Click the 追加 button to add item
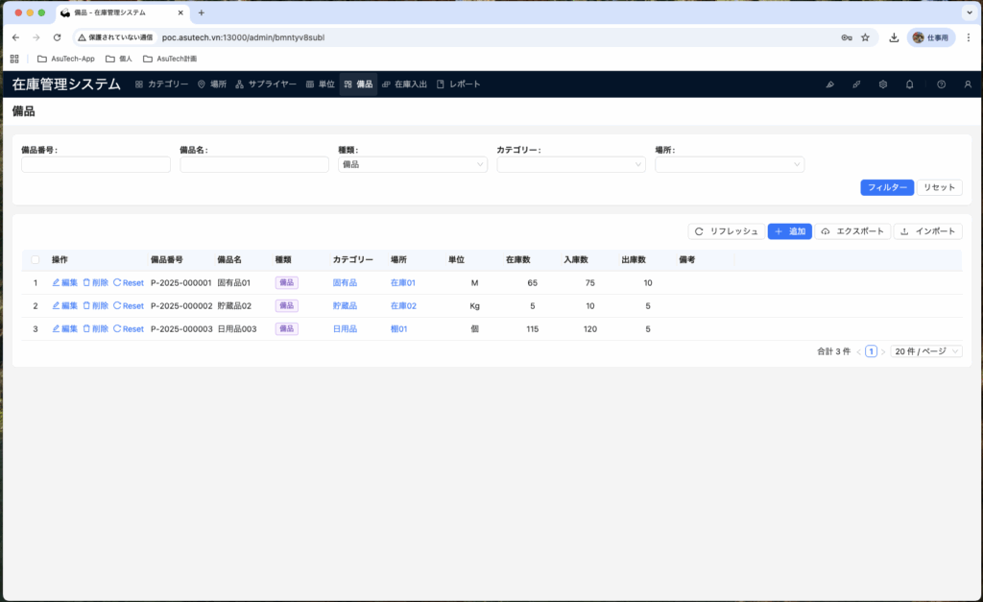This screenshot has height=602, width=983. click(x=789, y=231)
